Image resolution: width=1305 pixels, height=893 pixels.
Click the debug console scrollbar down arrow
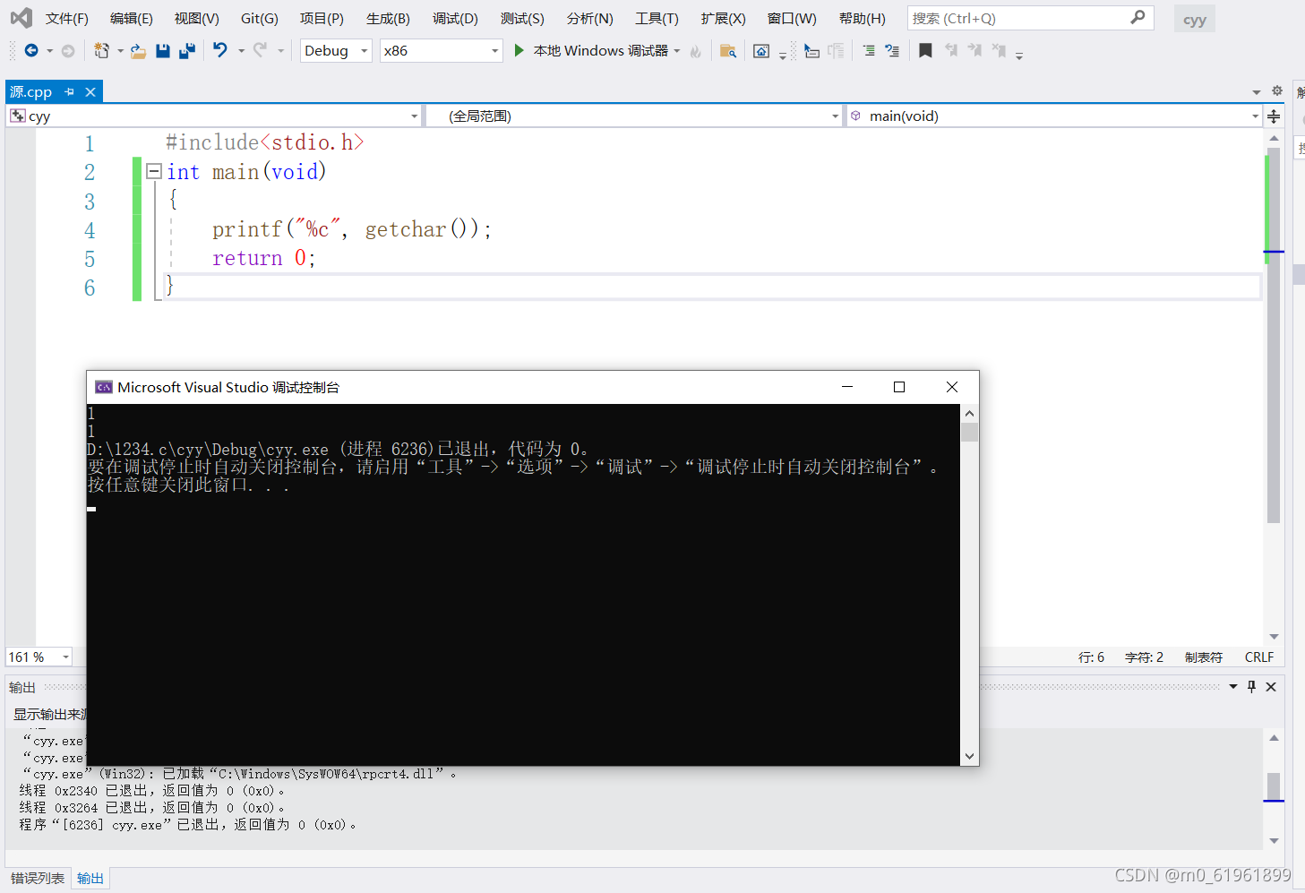point(969,757)
